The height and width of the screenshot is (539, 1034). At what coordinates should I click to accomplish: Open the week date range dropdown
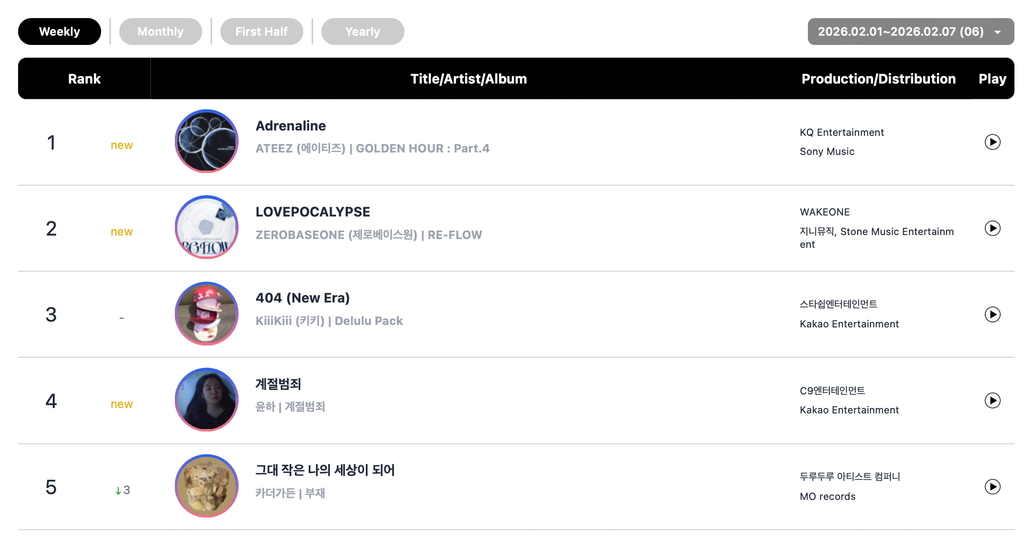click(910, 32)
